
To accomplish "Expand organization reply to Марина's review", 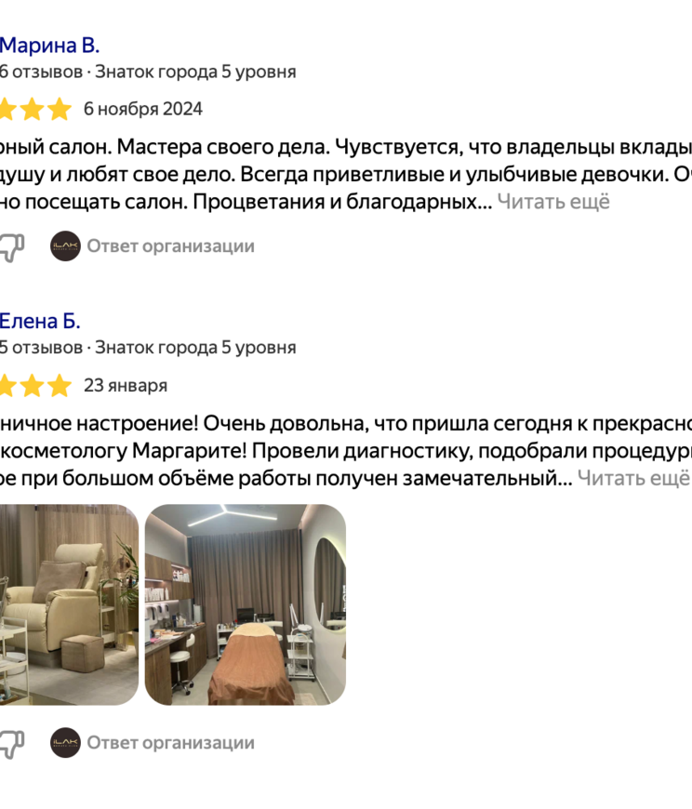I will [x=171, y=246].
